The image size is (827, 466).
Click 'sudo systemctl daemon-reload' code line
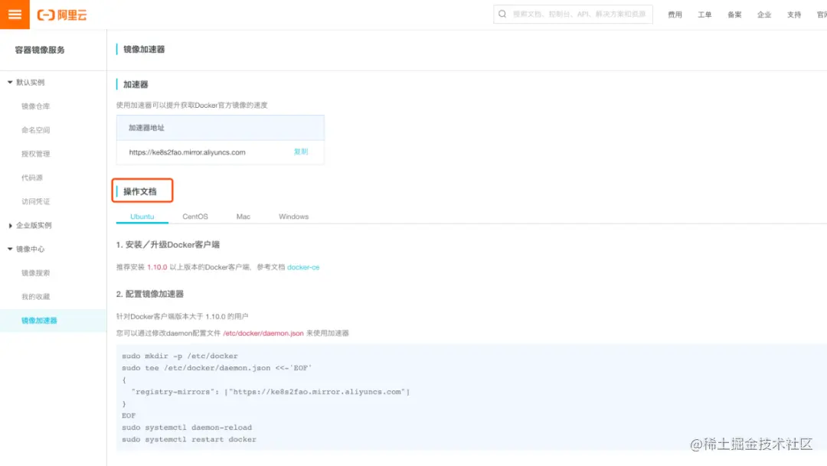pos(187,428)
